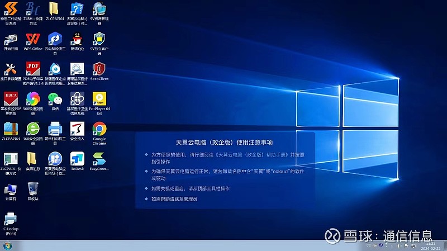The width and height of the screenshot is (447, 251).
Task: Launch 360安全浏览器 green icon
Action: click(33, 133)
